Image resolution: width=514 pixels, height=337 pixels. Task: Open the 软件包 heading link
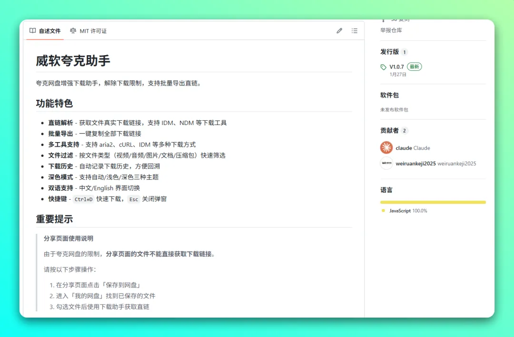pyautogui.click(x=389, y=95)
